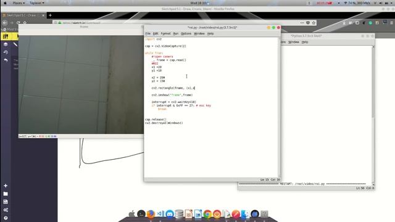
Task: Open the Options menu in rsi.py editor
Action: click(x=186, y=33)
